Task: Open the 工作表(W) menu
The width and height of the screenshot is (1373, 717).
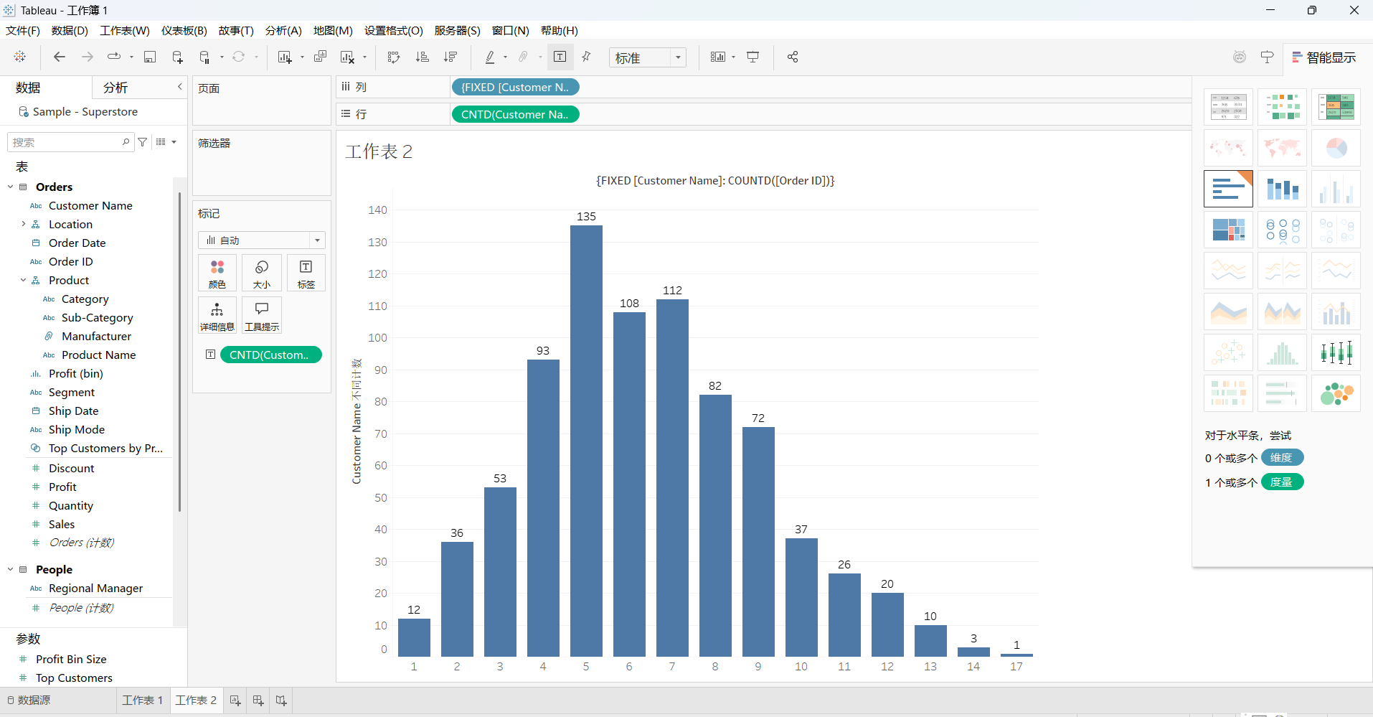Action: click(x=125, y=30)
